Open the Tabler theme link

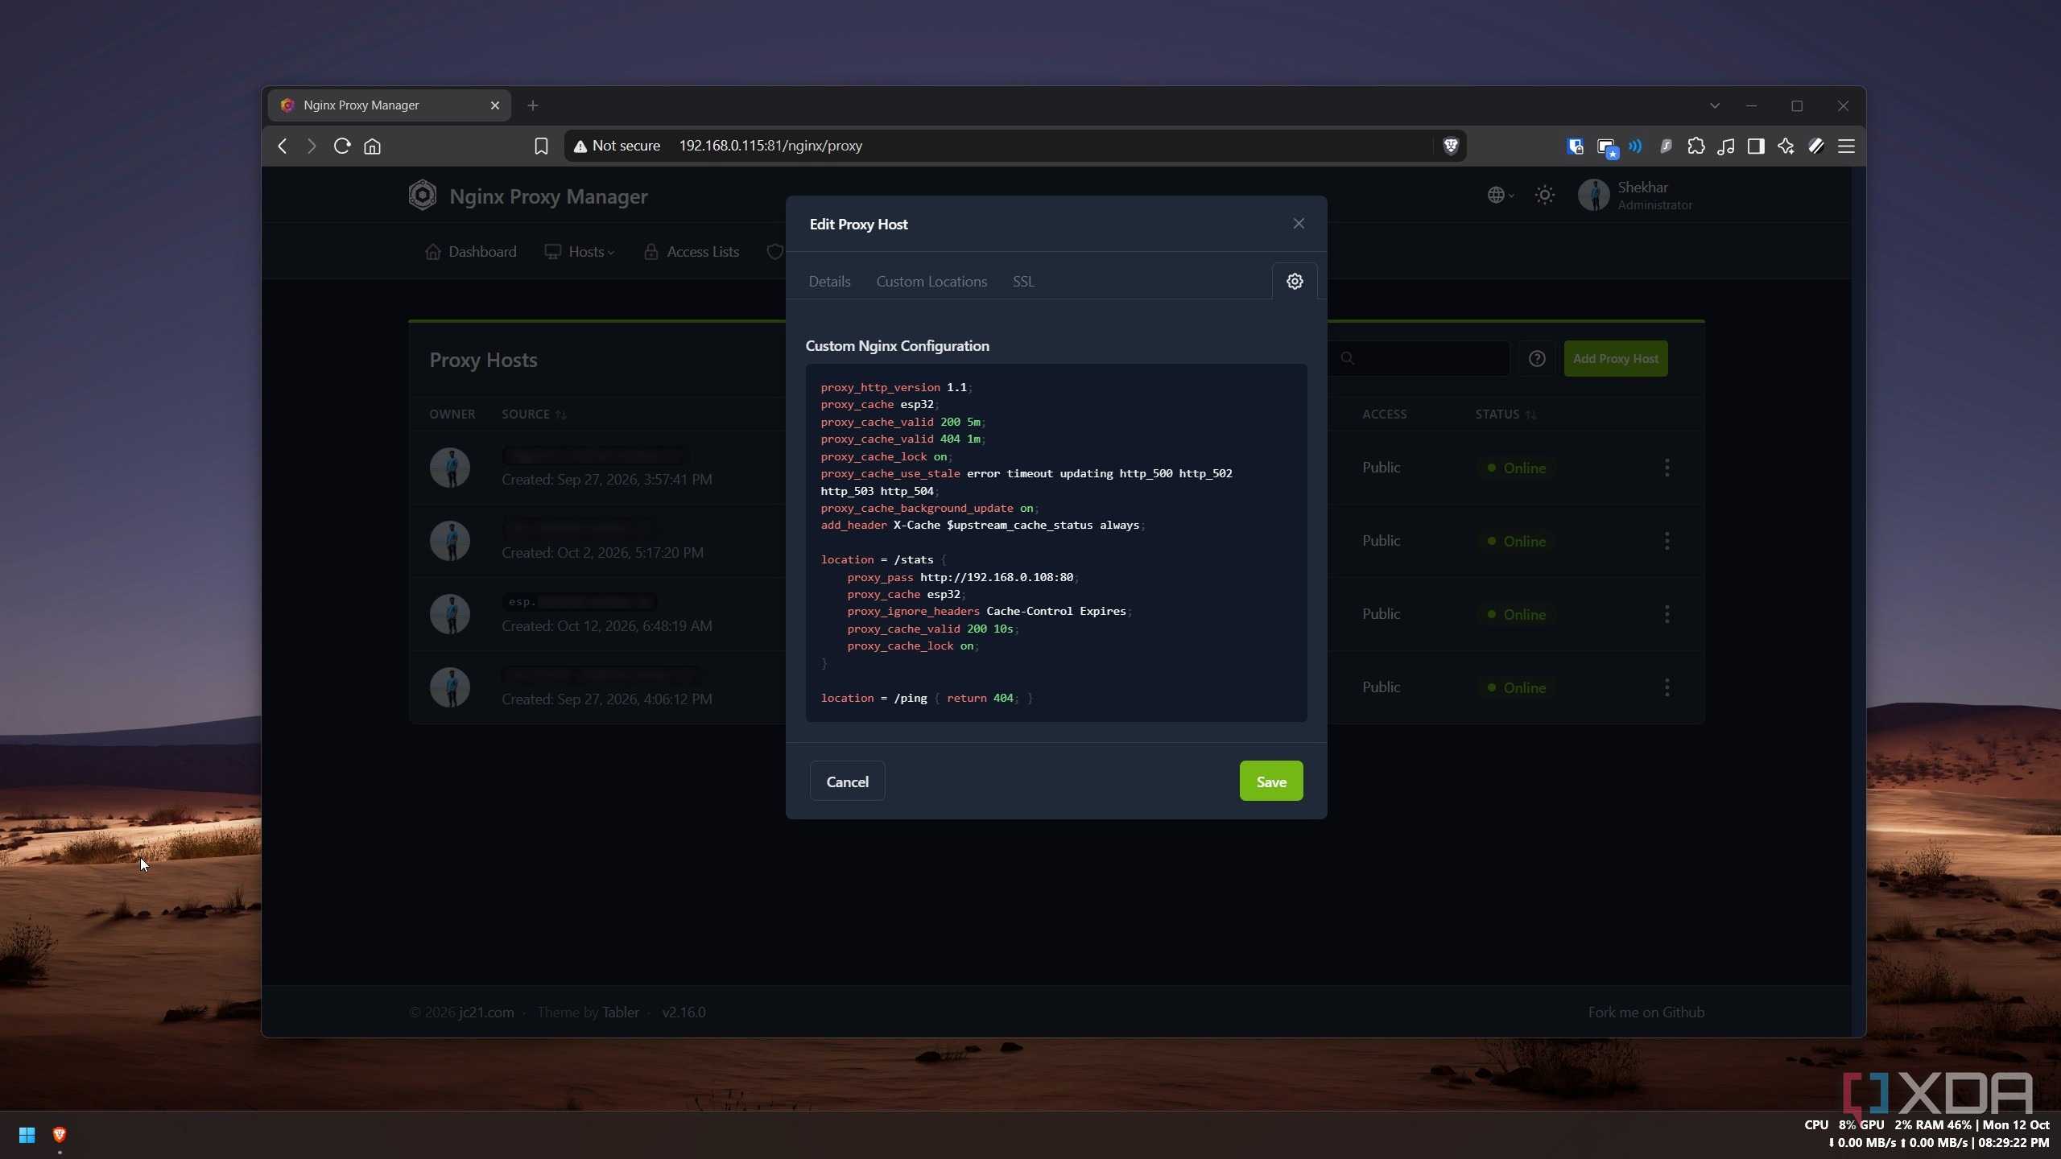pos(620,1012)
